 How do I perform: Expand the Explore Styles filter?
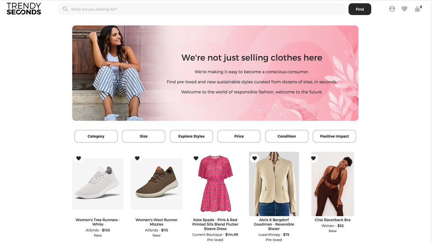point(191,136)
